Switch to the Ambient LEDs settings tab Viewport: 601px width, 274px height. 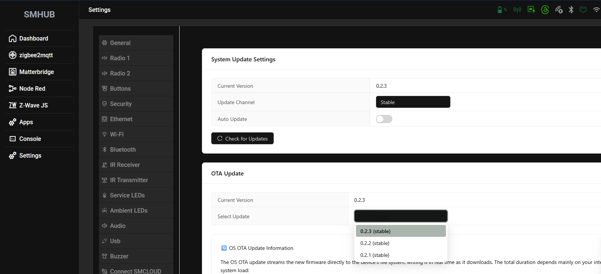[129, 210]
